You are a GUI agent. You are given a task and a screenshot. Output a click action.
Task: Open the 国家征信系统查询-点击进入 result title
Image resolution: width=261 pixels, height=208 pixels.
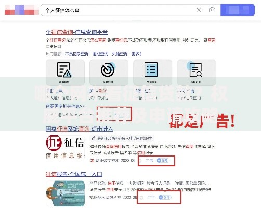[x=80, y=128]
